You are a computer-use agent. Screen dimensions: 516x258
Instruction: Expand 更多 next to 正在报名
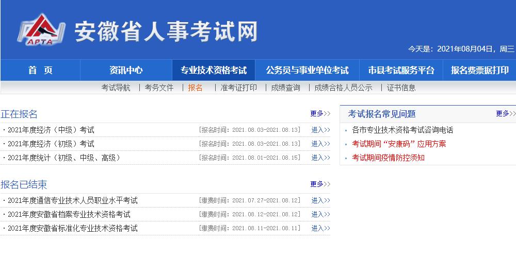[x=320, y=114]
